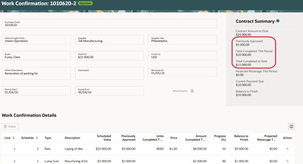Click the Contract Amount to Date value

[244, 35]
